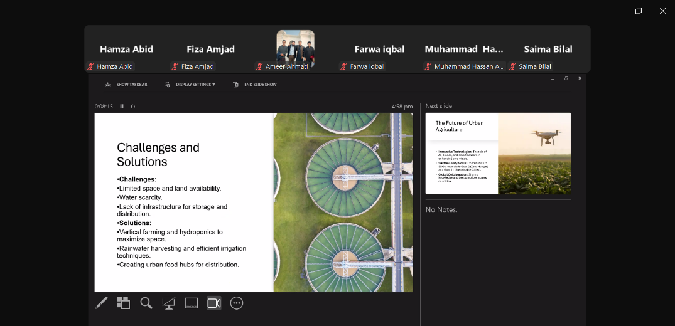Viewport: 675px width, 326px height.
Task: Open the see all slides grid view
Action: [124, 303]
